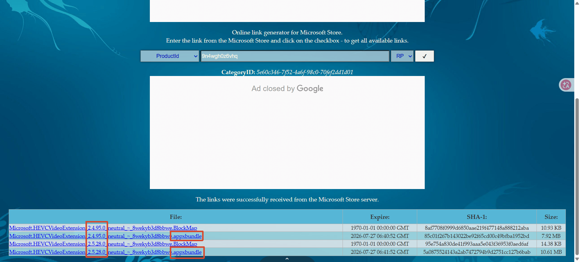Click the '7.92 MB' size cell

click(x=551, y=236)
